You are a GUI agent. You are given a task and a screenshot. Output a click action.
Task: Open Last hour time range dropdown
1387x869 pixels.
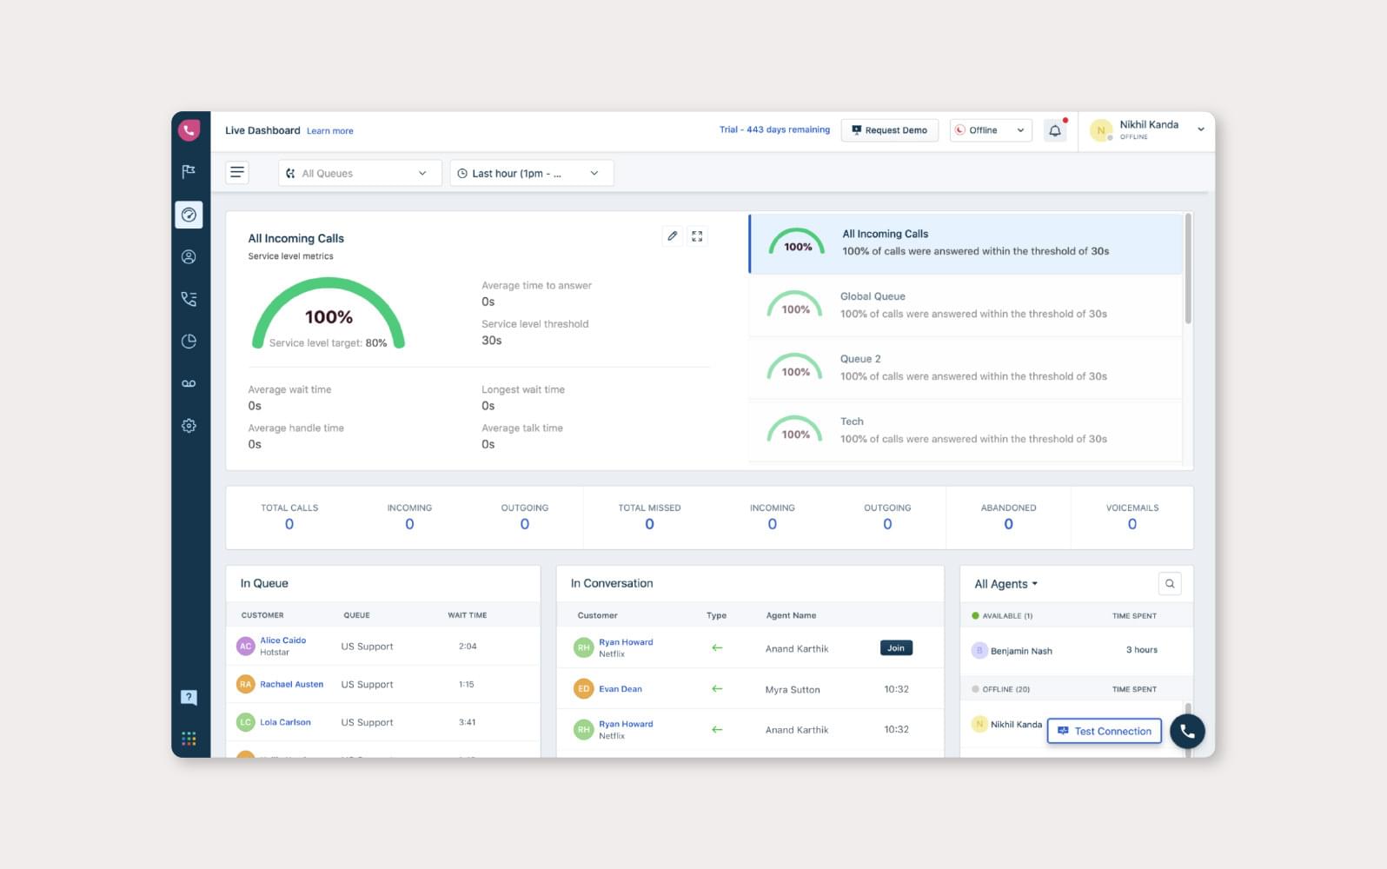532,173
